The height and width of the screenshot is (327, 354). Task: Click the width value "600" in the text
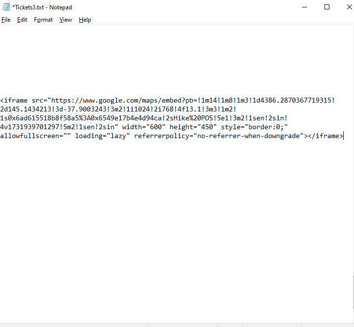click(154, 127)
